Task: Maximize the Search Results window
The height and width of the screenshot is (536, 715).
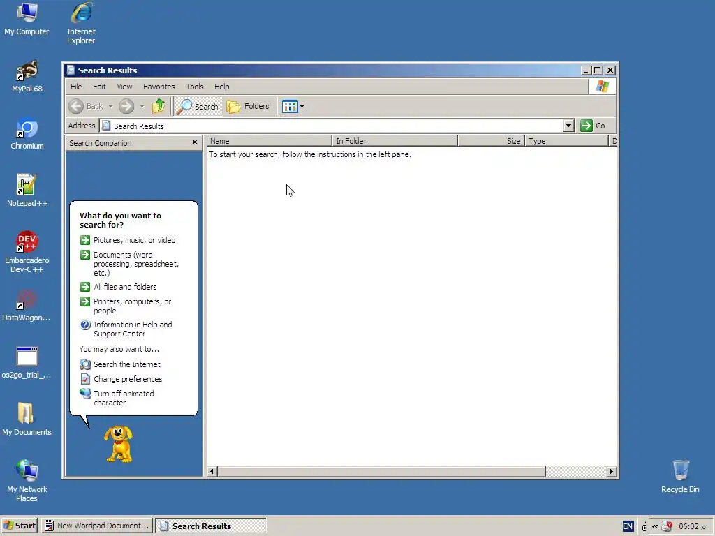Action: 598,70
